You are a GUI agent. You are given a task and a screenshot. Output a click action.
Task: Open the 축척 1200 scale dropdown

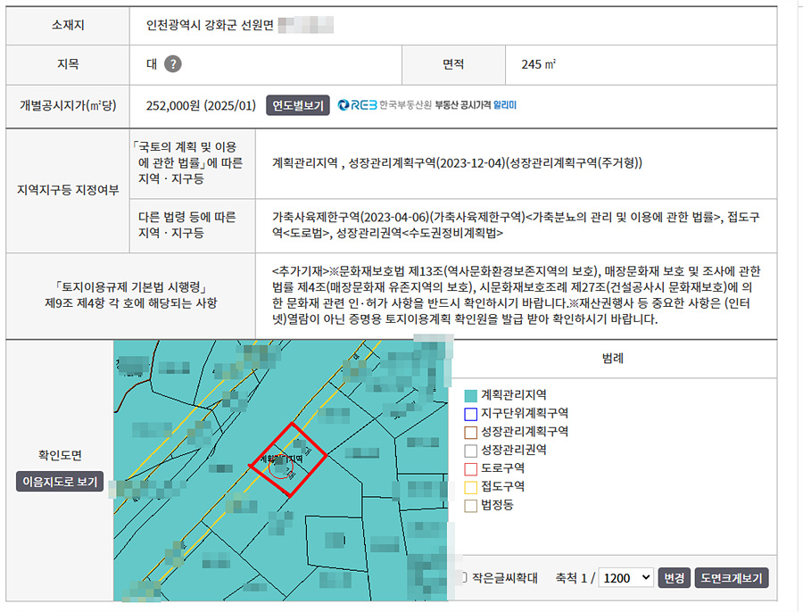627,578
